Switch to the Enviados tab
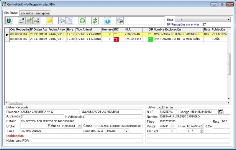The height and width of the screenshot is (150, 236). tap(27, 13)
